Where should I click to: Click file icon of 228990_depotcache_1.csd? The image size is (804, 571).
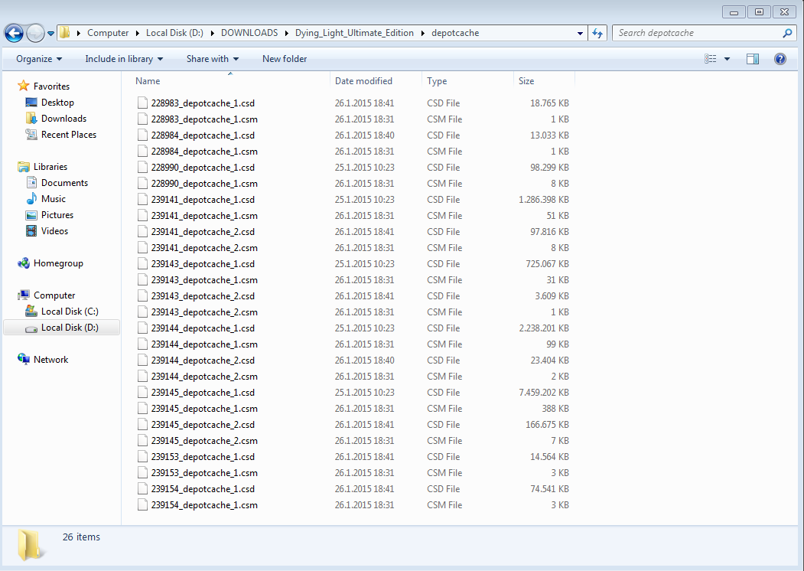tap(142, 168)
